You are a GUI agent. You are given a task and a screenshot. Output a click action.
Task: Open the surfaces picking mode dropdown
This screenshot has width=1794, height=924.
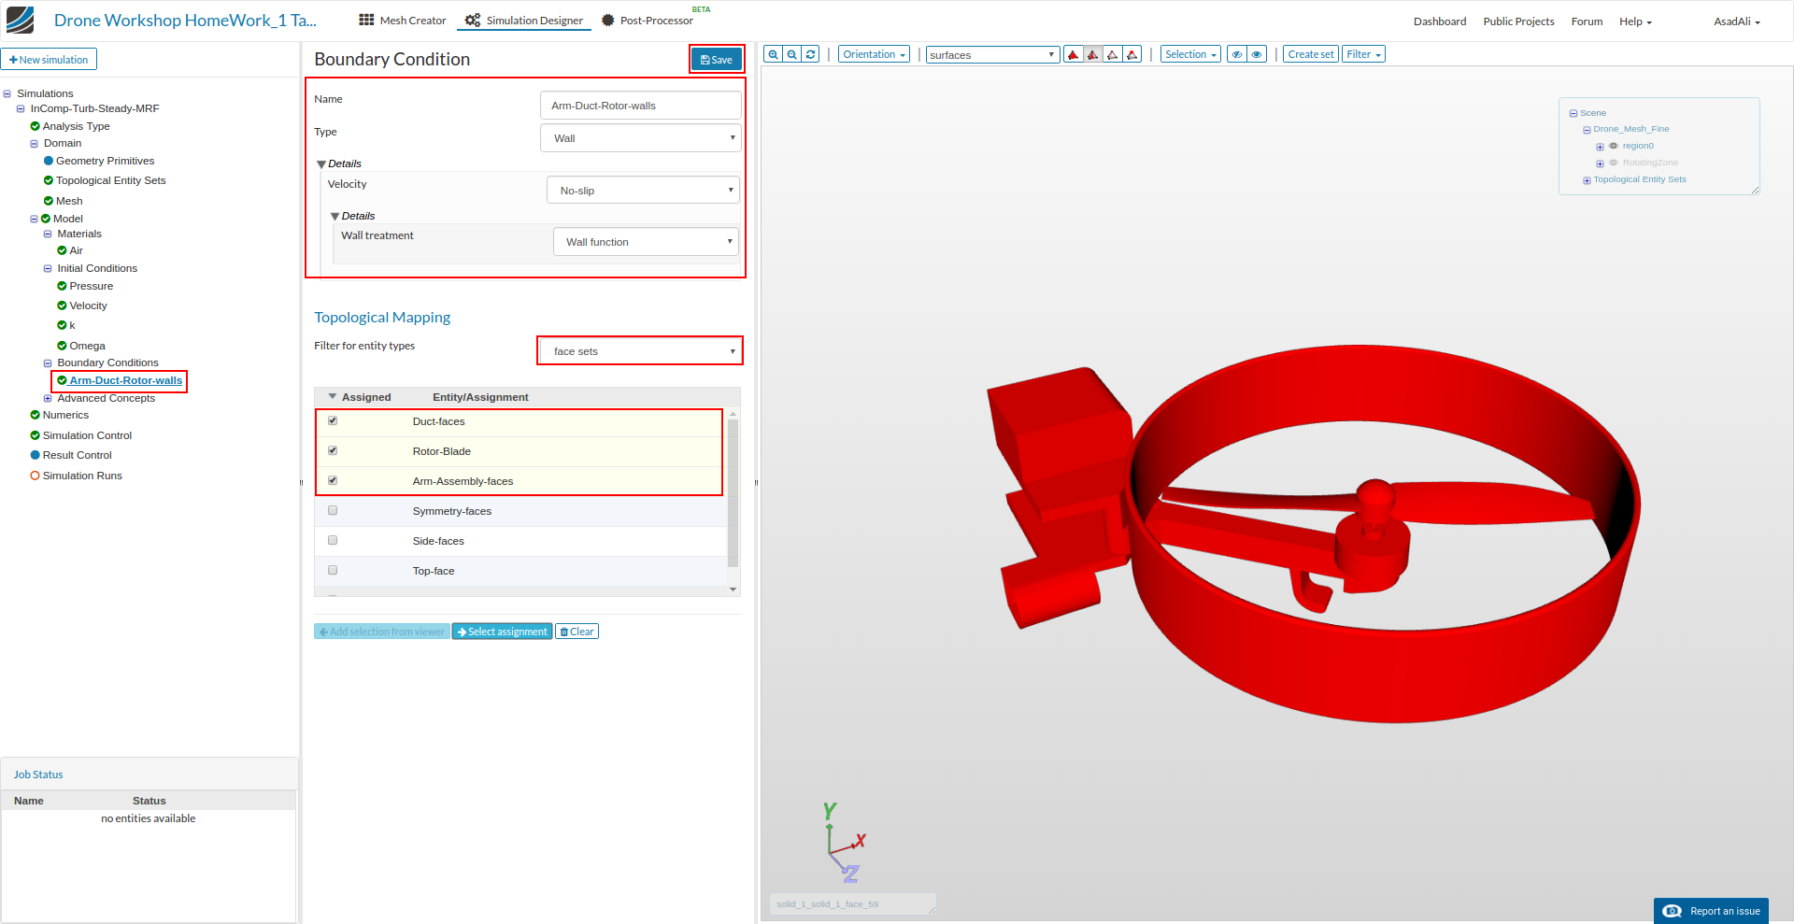point(992,55)
